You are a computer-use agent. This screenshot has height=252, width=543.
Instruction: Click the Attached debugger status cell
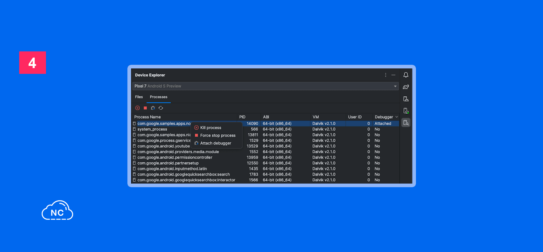coord(383,123)
